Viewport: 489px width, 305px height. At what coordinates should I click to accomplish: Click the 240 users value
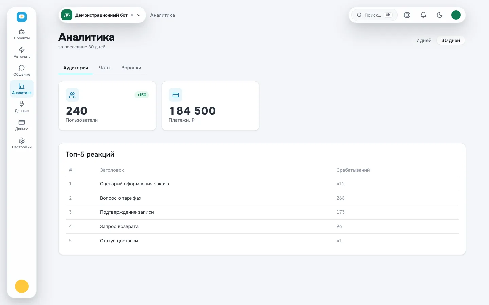coord(77,111)
